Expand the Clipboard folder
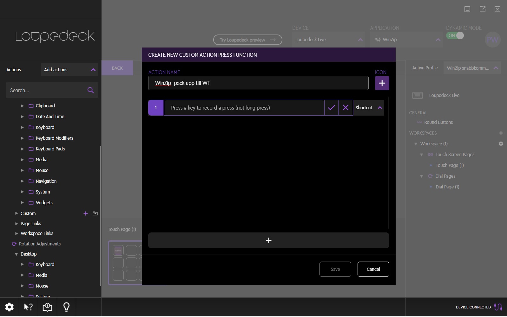This screenshot has width=507, height=317. click(x=22, y=106)
